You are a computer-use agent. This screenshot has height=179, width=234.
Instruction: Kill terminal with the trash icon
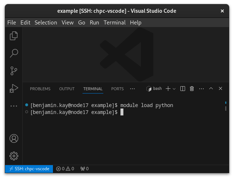192,88
